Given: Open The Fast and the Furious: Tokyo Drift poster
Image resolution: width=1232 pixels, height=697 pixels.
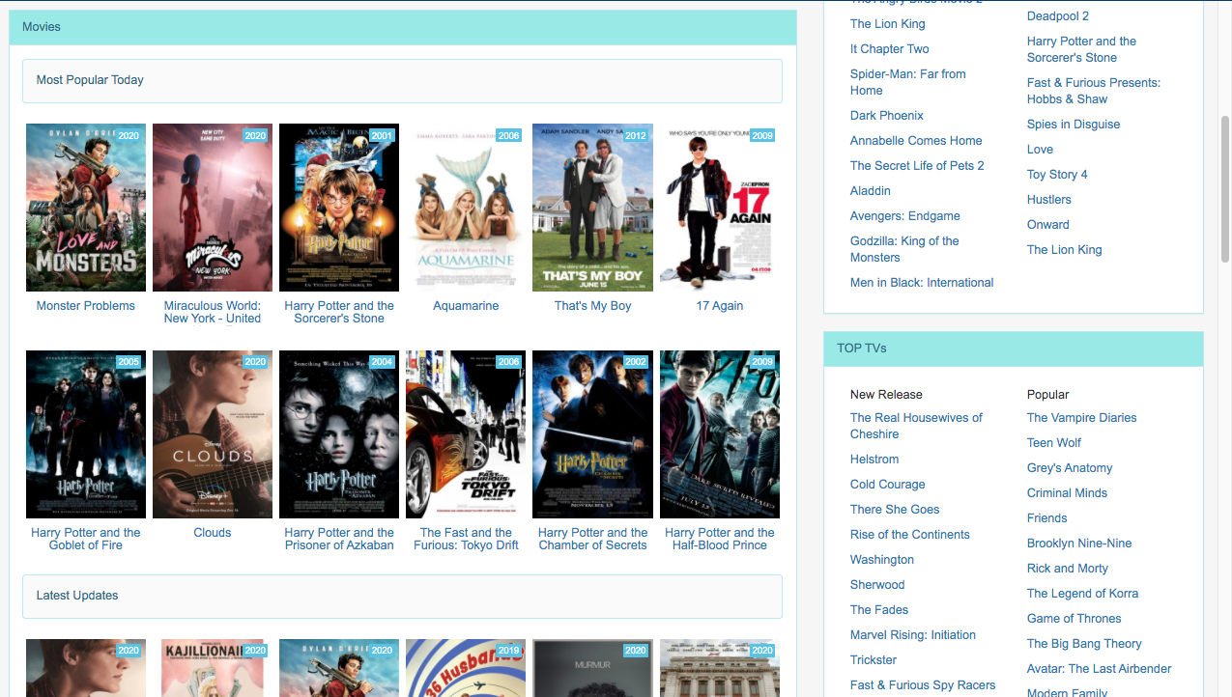Looking at the screenshot, I should (466, 433).
